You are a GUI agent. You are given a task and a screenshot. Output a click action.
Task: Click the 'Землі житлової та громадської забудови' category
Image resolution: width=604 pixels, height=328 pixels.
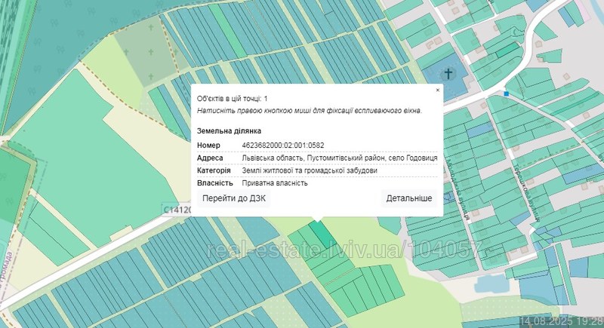coord(309,170)
